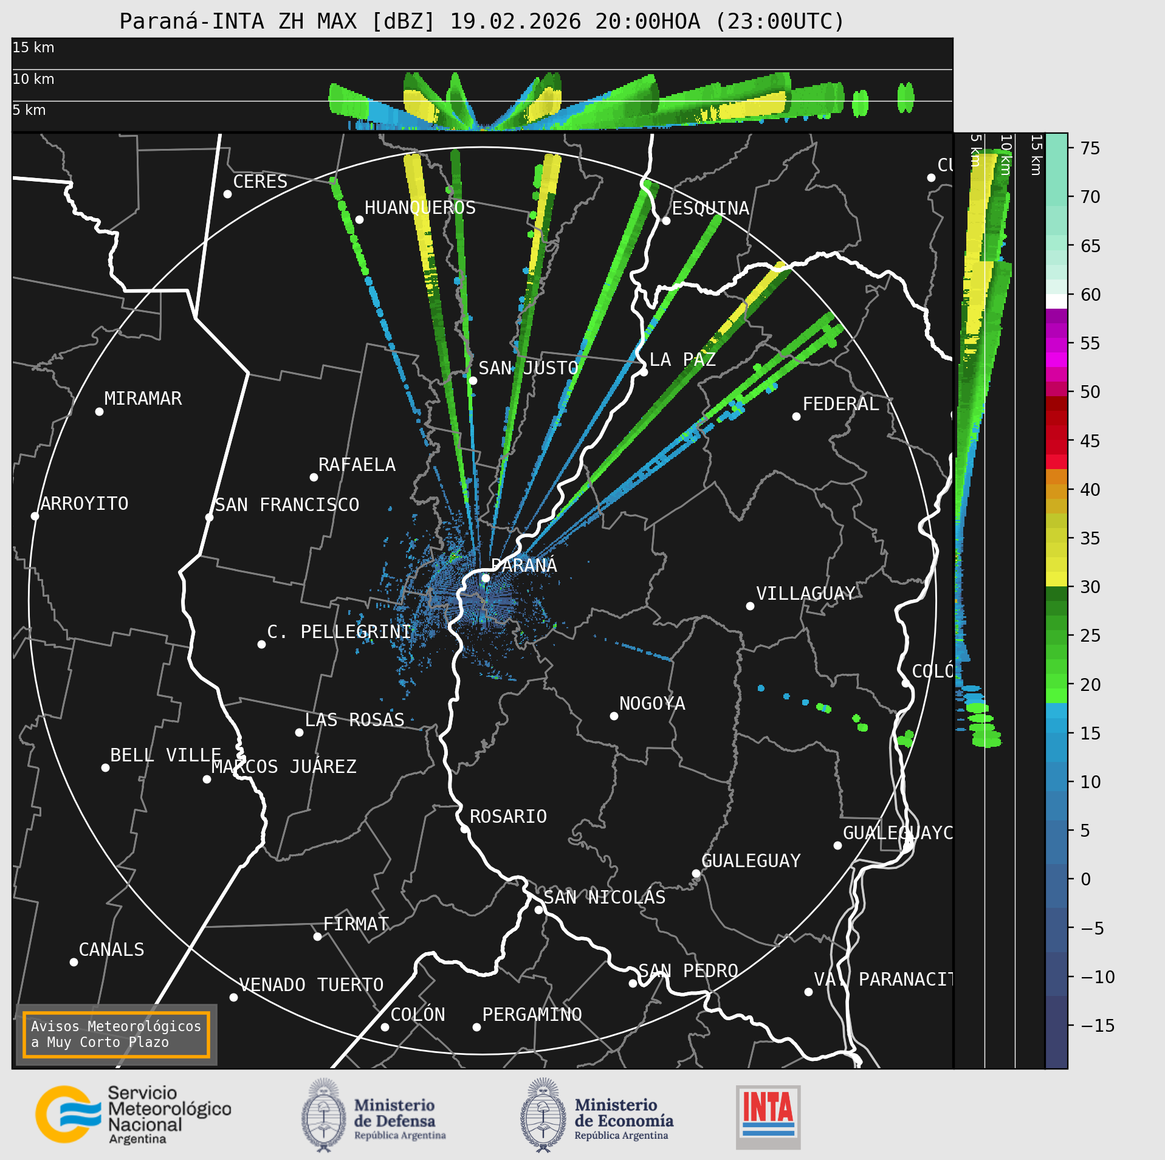Select the NOGOYA city label

(652, 703)
